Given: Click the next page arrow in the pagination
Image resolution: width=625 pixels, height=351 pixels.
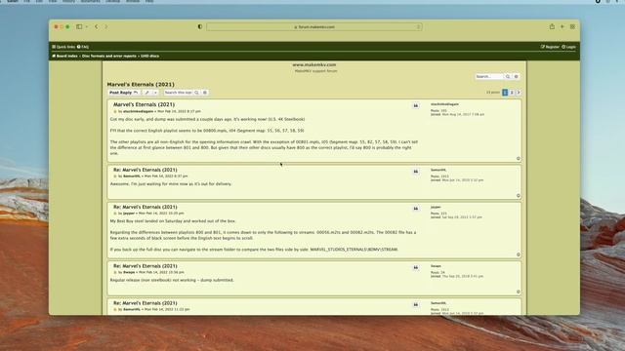Looking at the screenshot, I should (x=519, y=93).
